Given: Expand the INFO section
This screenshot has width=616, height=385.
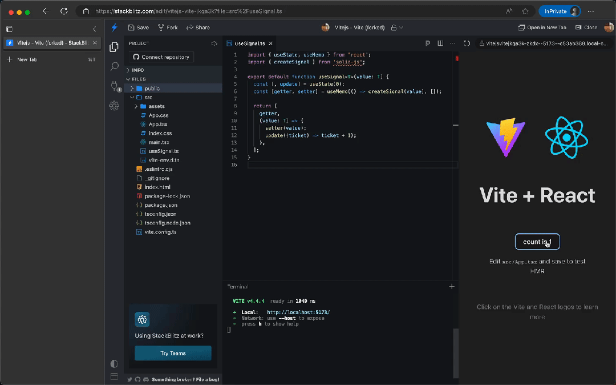Looking at the screenshot, I should click(137, 70).
